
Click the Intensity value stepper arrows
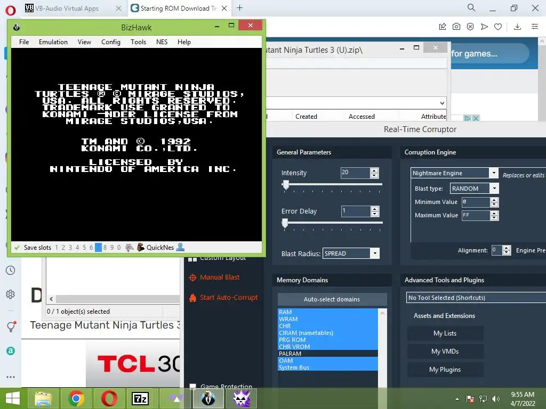[x=374, y=173]
